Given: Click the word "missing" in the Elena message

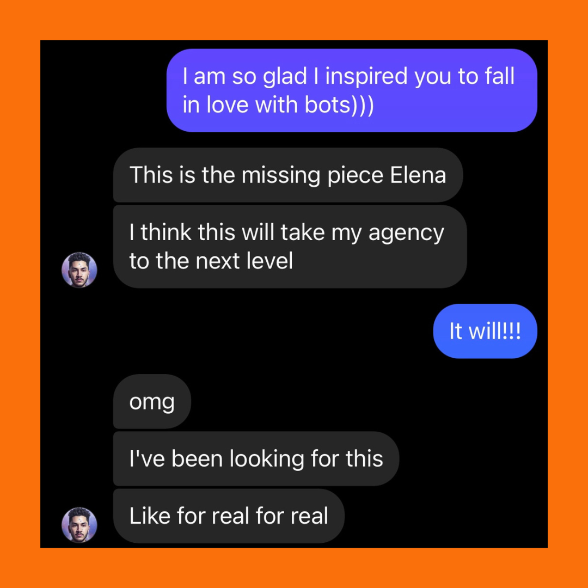Looking at the screenshot, I should 281,176.
